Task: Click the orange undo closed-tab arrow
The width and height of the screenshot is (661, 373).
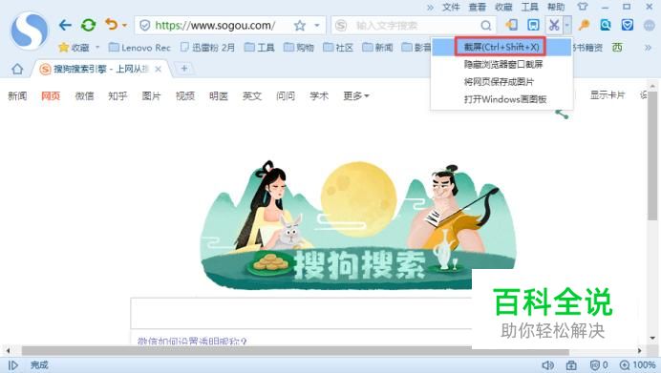Action: tap(112, 25)
